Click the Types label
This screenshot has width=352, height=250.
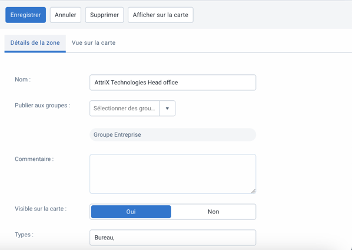click(x=24, y=235)
